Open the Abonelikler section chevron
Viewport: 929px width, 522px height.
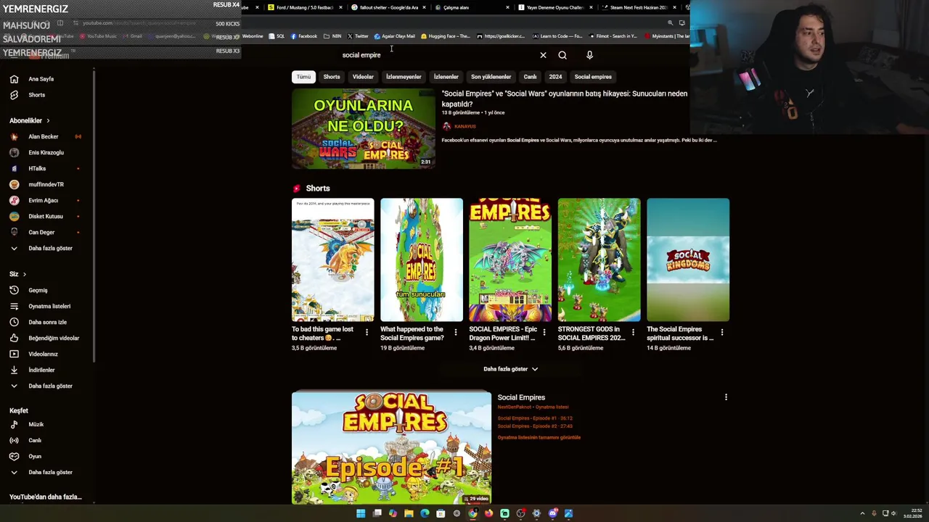point(49,120)
